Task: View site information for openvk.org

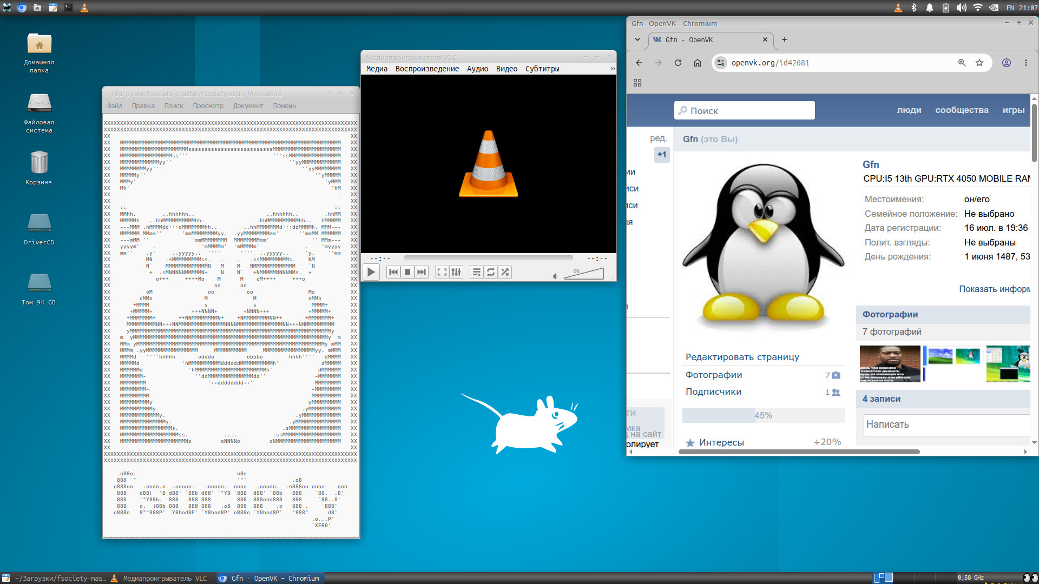Action: pyautogui.click(x=721, y=63)
